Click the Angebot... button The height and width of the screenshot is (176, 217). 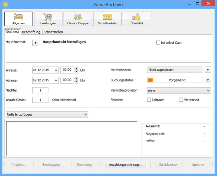[19, 165]
